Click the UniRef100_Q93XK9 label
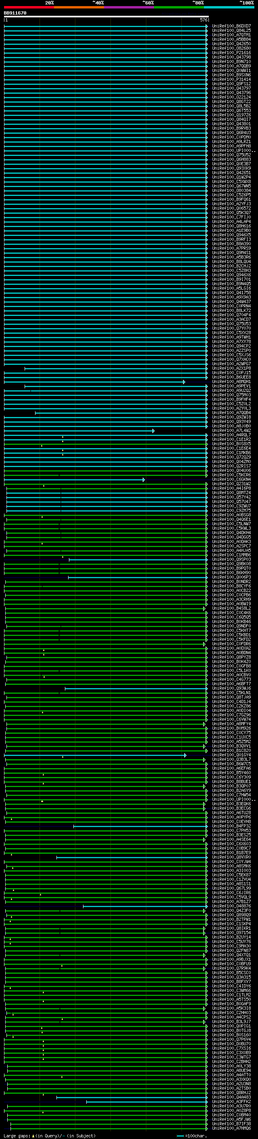 tap(231, 168)
